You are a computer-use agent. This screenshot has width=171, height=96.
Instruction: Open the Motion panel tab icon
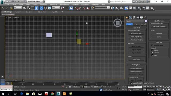pyautogui.click(x=138, y=18)
